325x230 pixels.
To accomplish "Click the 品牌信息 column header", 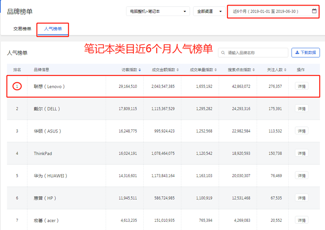I will coord(42,70).
